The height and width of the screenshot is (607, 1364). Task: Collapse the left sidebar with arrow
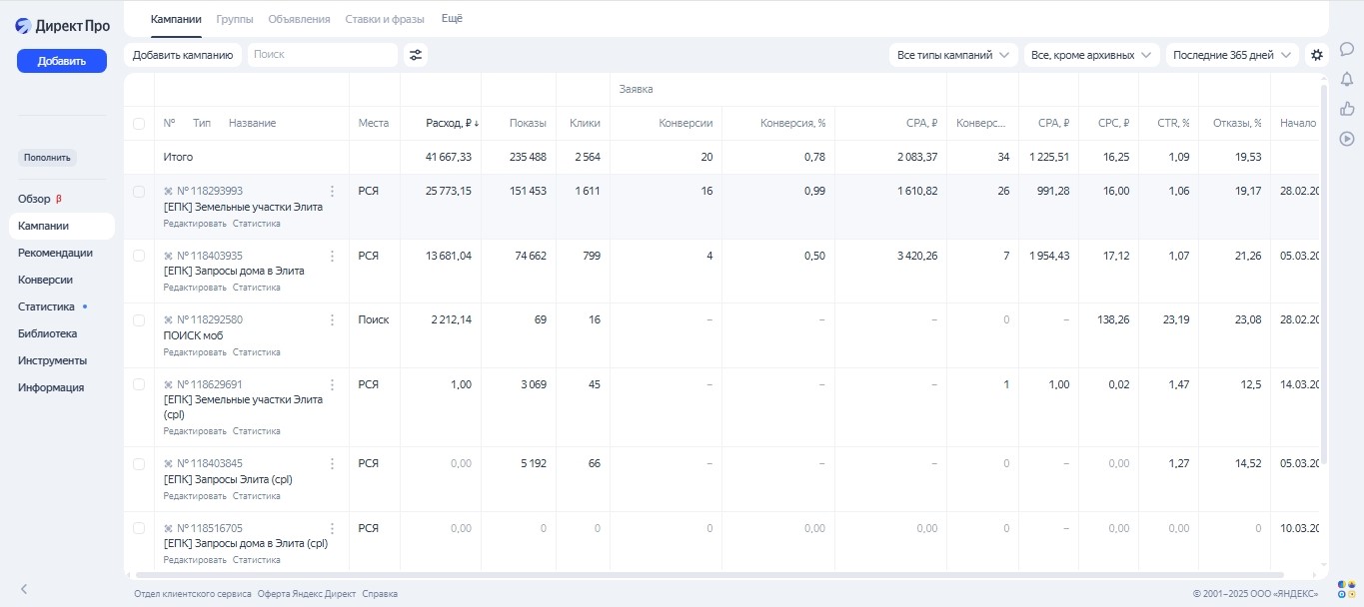[x=24, y=589]
